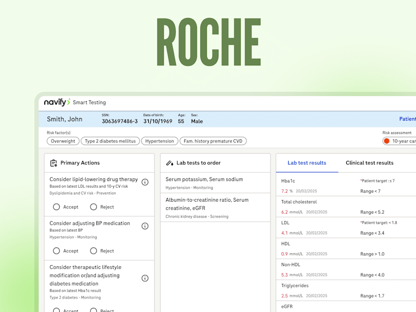The image size is (416, 312).
Task: Click Hba1c Patient target ≤ 7
Action: tap(378, 180)
